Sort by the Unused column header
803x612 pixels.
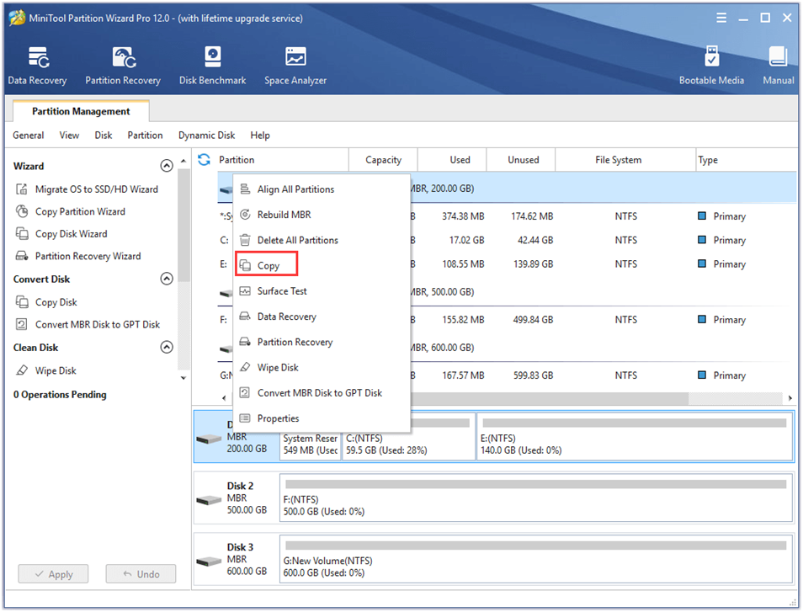[x=523, y=160]
